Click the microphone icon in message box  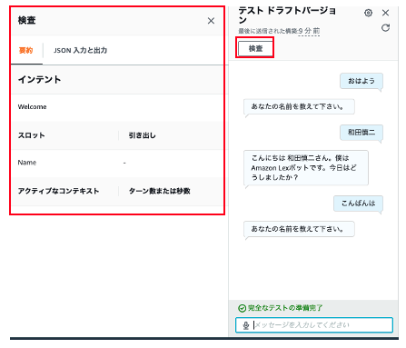(x=246, y=325)
